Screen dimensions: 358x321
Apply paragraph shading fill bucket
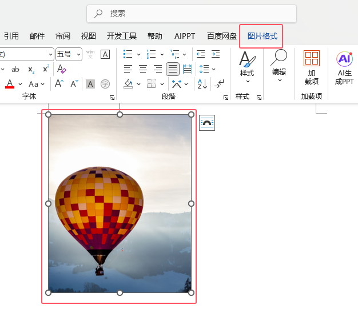tap(128, 84)
